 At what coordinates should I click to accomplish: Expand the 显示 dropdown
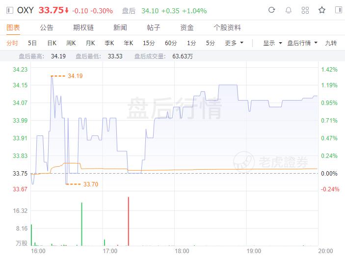272,43
